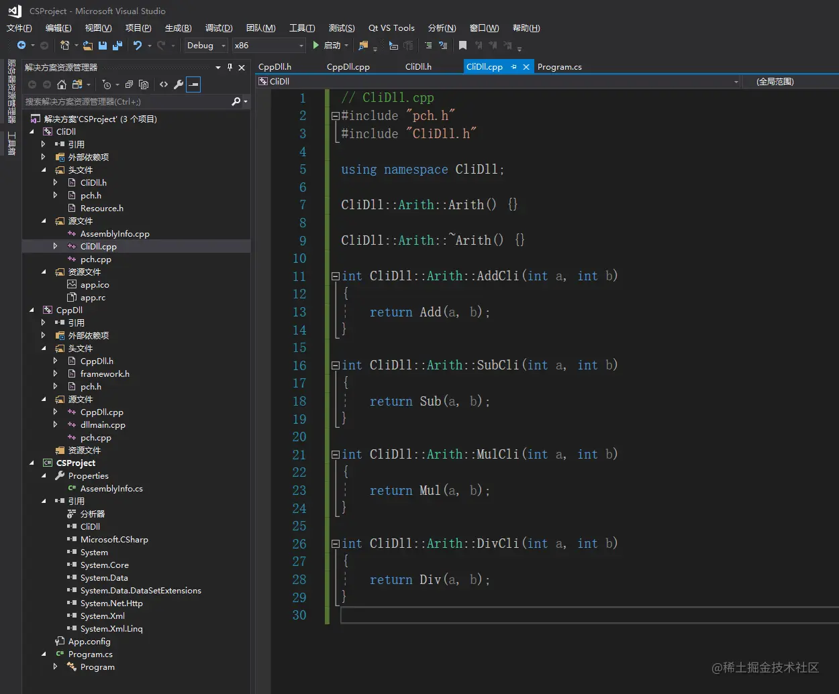Click the Show All Files icon
This screenshot has height=694, width=839.
pyautogui.click(x=143, y=84)
